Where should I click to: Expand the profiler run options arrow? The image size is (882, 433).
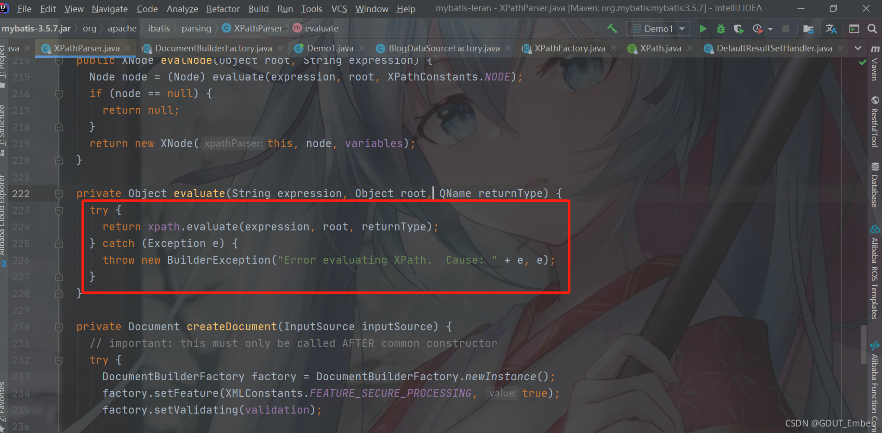(770, 29)
